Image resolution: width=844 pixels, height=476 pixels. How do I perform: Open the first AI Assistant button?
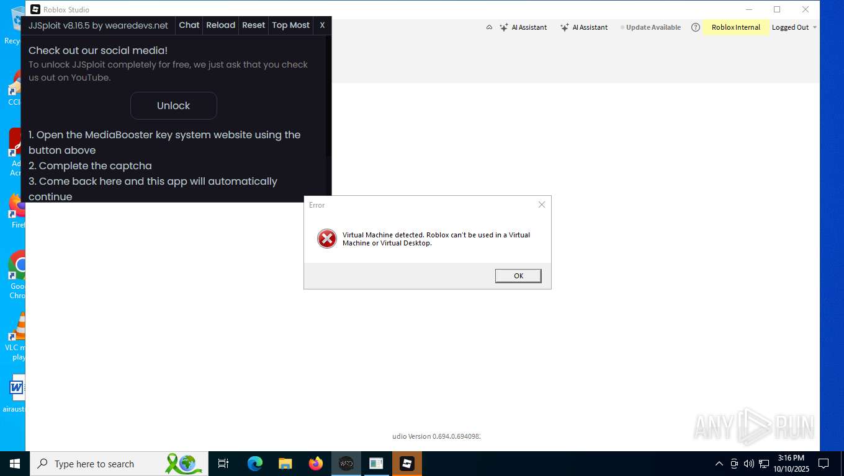click(523, 27)
